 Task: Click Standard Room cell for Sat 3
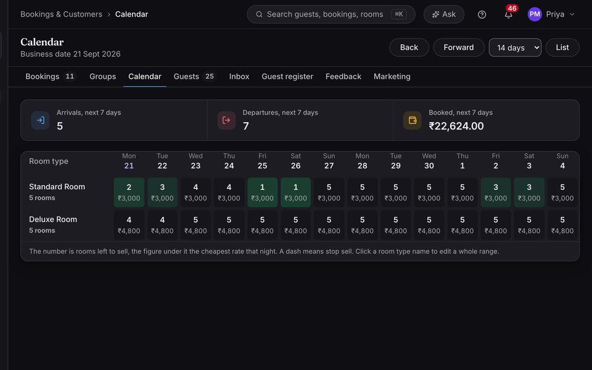coord(529,192)
